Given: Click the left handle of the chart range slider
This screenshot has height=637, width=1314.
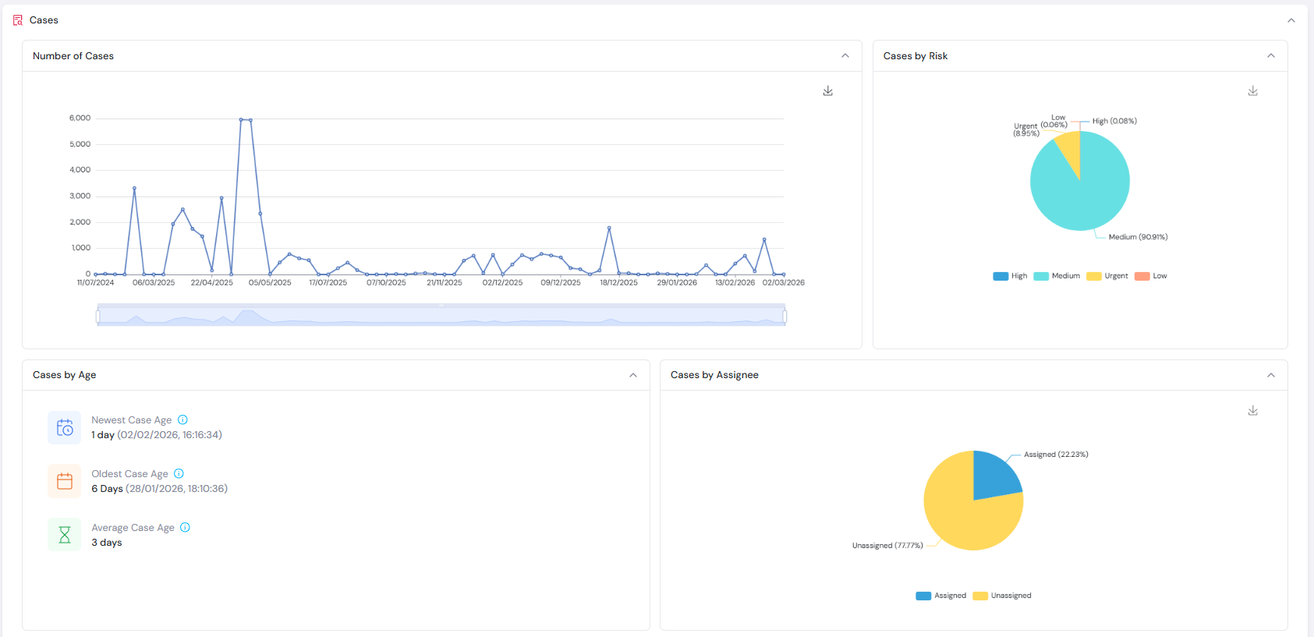Looking at the screenshot, I should click(x=98, y=316).
